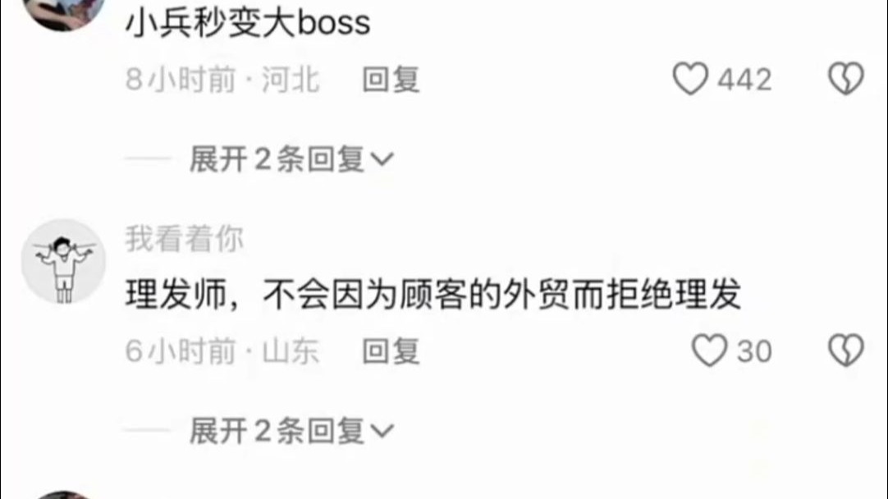
Task: Dislike the "小兵秒变大boss" comment
Action: tap(846, 78)
